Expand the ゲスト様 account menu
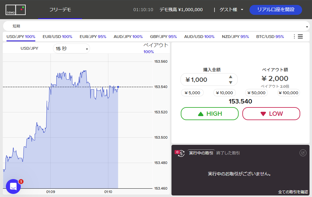This screenshot has height=197, width=312. (x=231, y=10)
